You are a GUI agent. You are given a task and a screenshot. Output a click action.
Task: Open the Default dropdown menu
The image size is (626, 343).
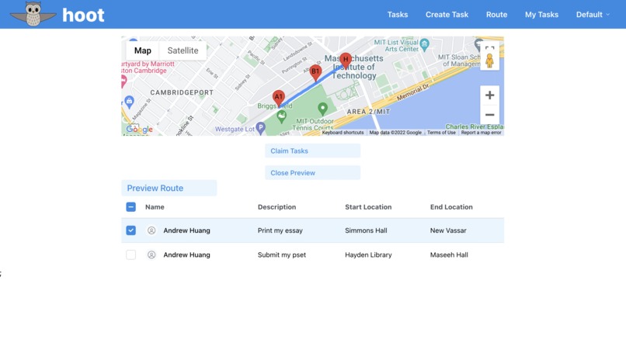pos(593,15)
